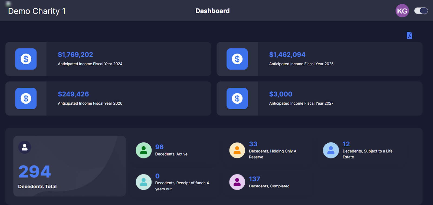Screen dimensions: 433x205
Task: Click the 33 reserve decedents count
Action: pyautogui.click(x=253, y=144)
